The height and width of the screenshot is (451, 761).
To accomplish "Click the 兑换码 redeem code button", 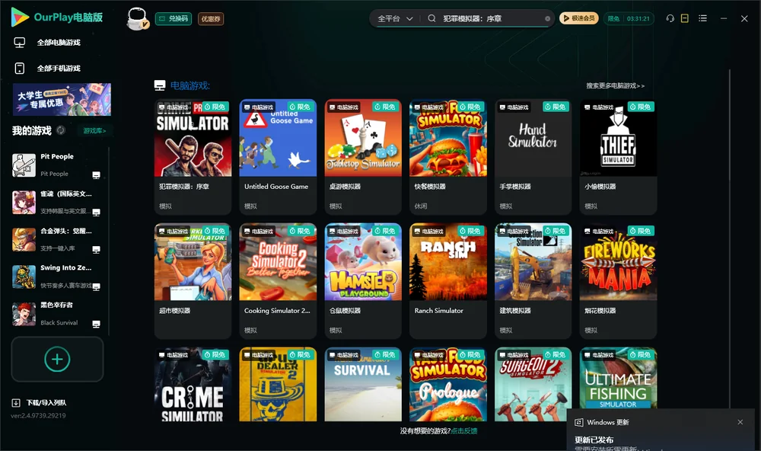I will pyautogui.click(x=174, y=18).
